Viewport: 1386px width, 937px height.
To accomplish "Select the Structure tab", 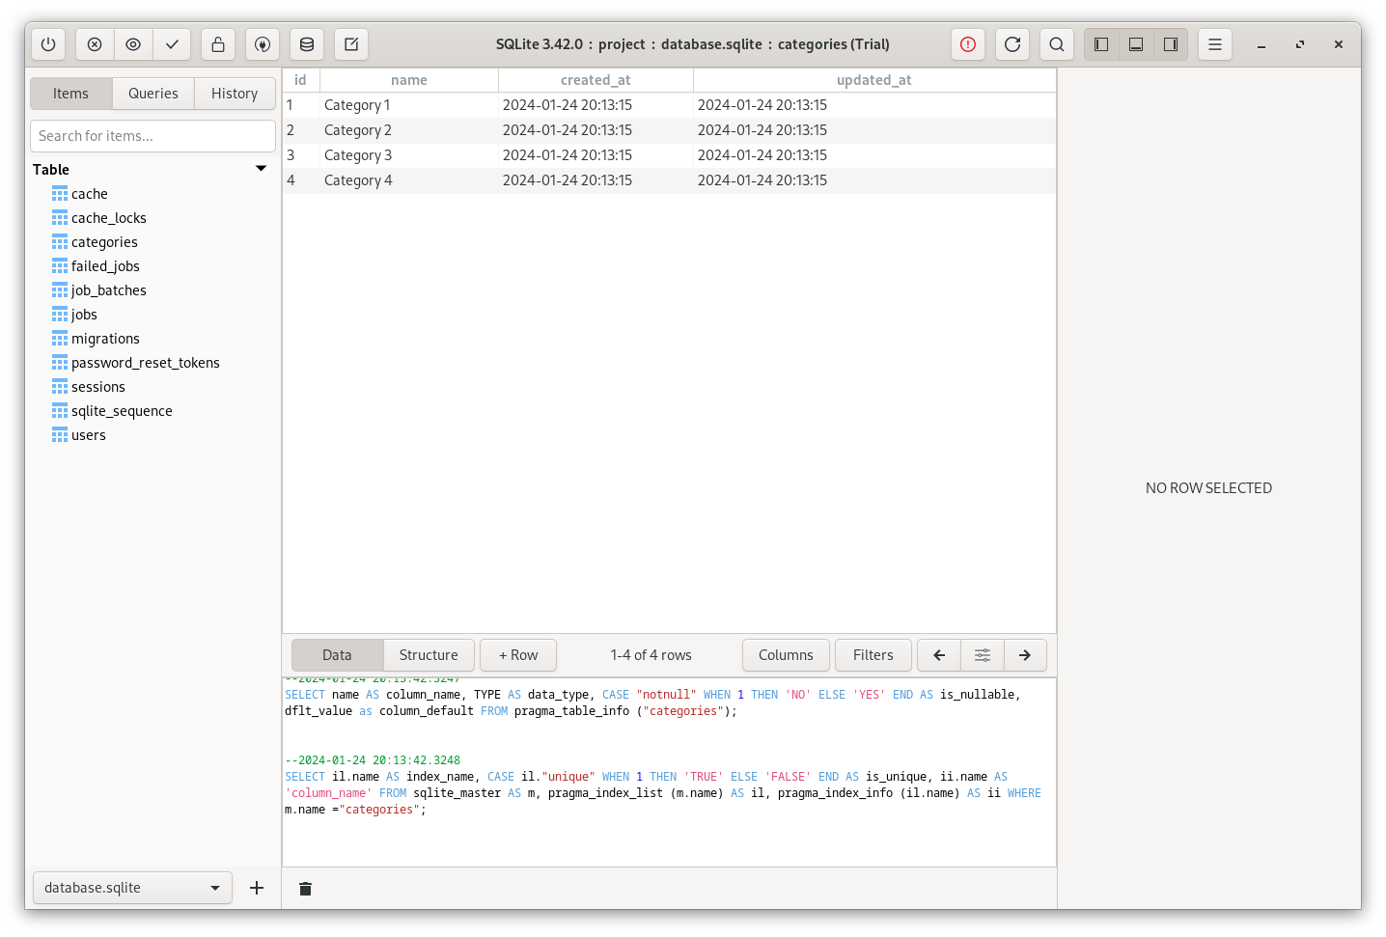I will pos(429,655).
